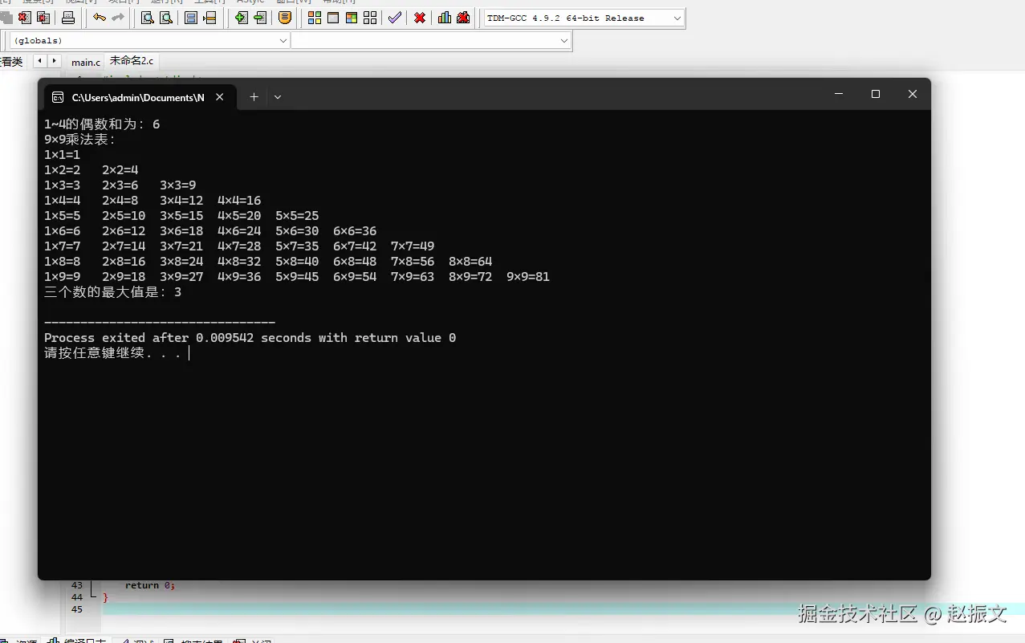This screenshot has width=1025, height=643.
Task: Compile using the four colored squares icon
Action: coord(315,18)
